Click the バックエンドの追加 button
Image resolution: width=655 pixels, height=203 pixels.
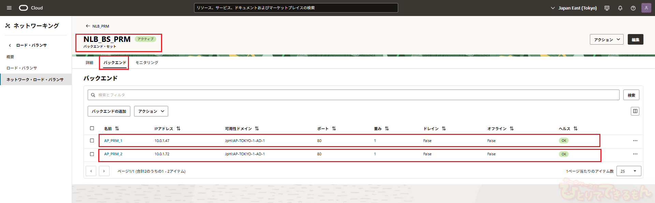coord(109,111)
